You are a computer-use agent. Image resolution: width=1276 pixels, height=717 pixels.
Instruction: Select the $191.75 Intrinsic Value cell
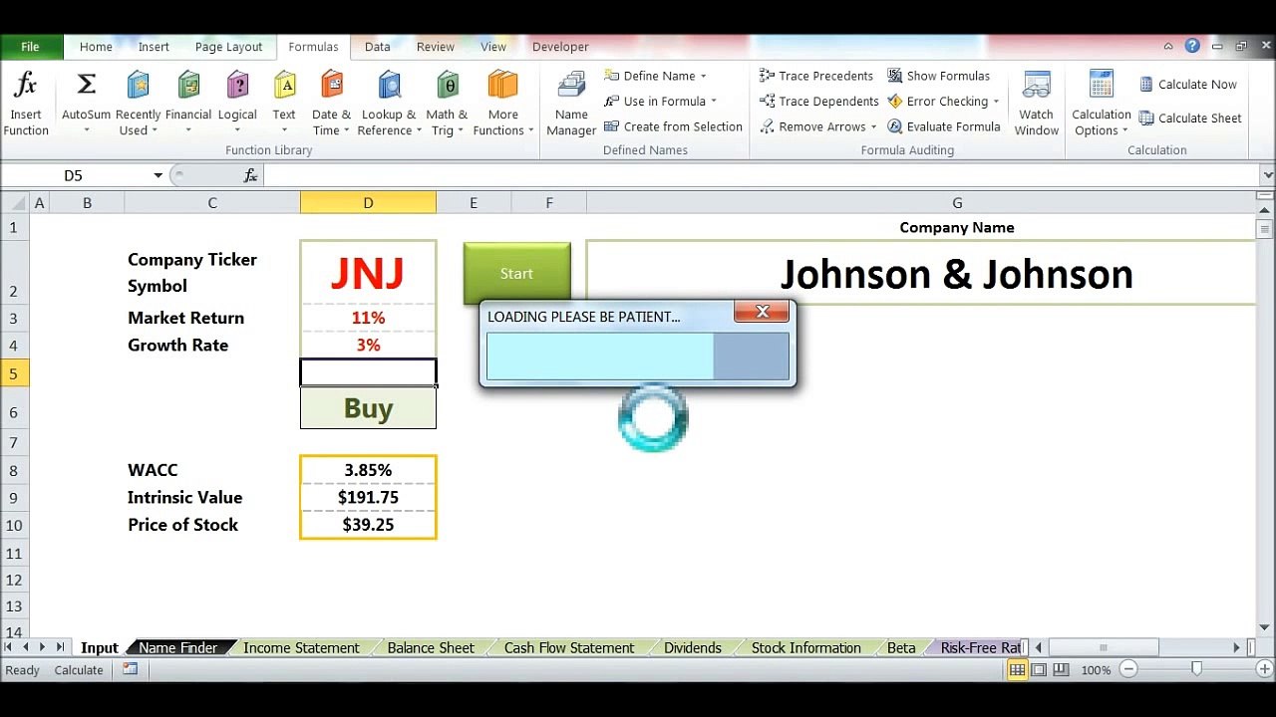(x=368, y=497)
